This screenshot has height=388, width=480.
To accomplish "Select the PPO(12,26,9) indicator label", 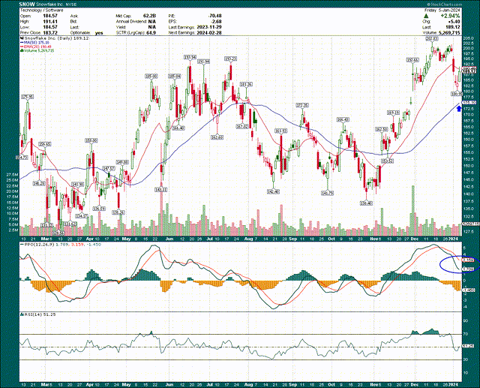I will tap(38, 245).
